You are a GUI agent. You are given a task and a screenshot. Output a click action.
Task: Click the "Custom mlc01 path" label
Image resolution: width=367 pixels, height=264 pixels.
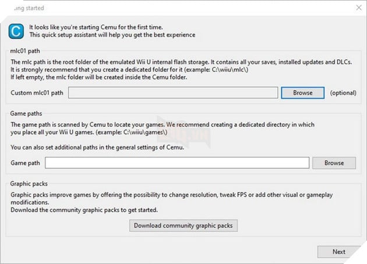pyautogui.click(x=37, y=93)
